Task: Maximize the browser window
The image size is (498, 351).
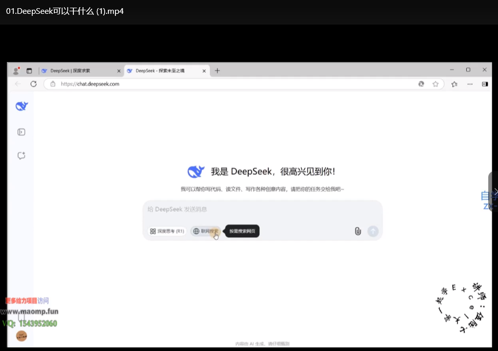Action: 468,70
